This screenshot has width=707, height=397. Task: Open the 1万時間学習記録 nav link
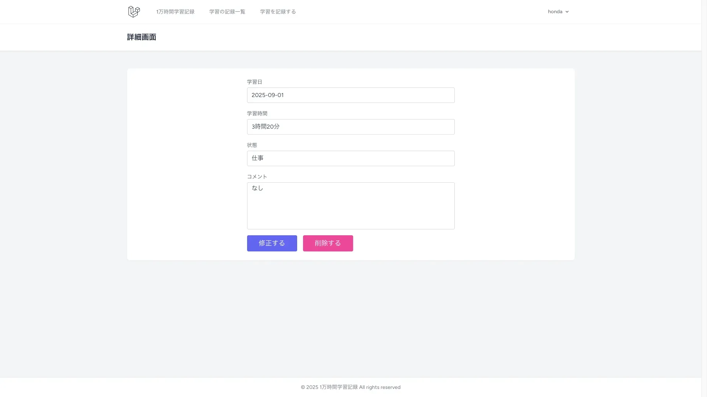(x=175, y=12)
